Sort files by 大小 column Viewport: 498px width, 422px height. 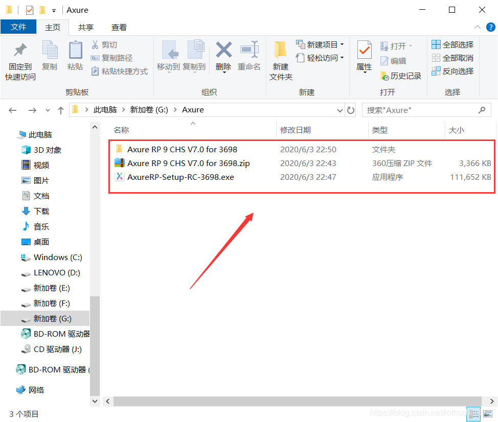[x=457, y=130]
